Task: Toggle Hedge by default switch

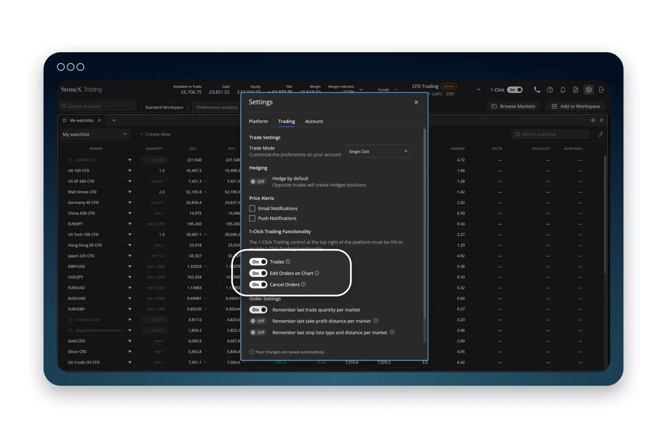Action: click(258, 182)
